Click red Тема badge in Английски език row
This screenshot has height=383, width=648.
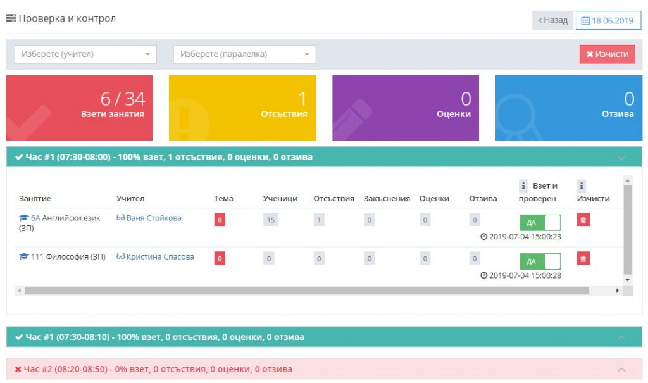pos(220,220)
